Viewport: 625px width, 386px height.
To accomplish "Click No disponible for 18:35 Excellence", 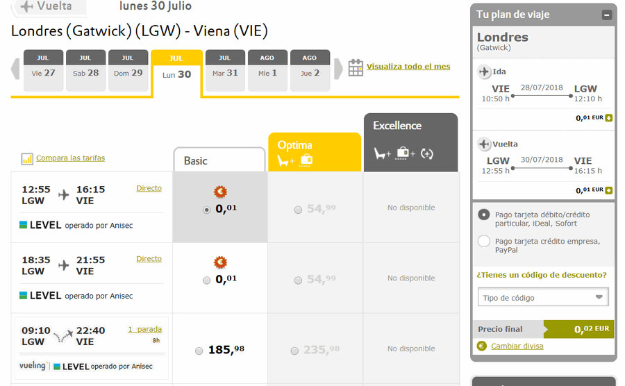I will pyautogui.click(x=411, y=278).
